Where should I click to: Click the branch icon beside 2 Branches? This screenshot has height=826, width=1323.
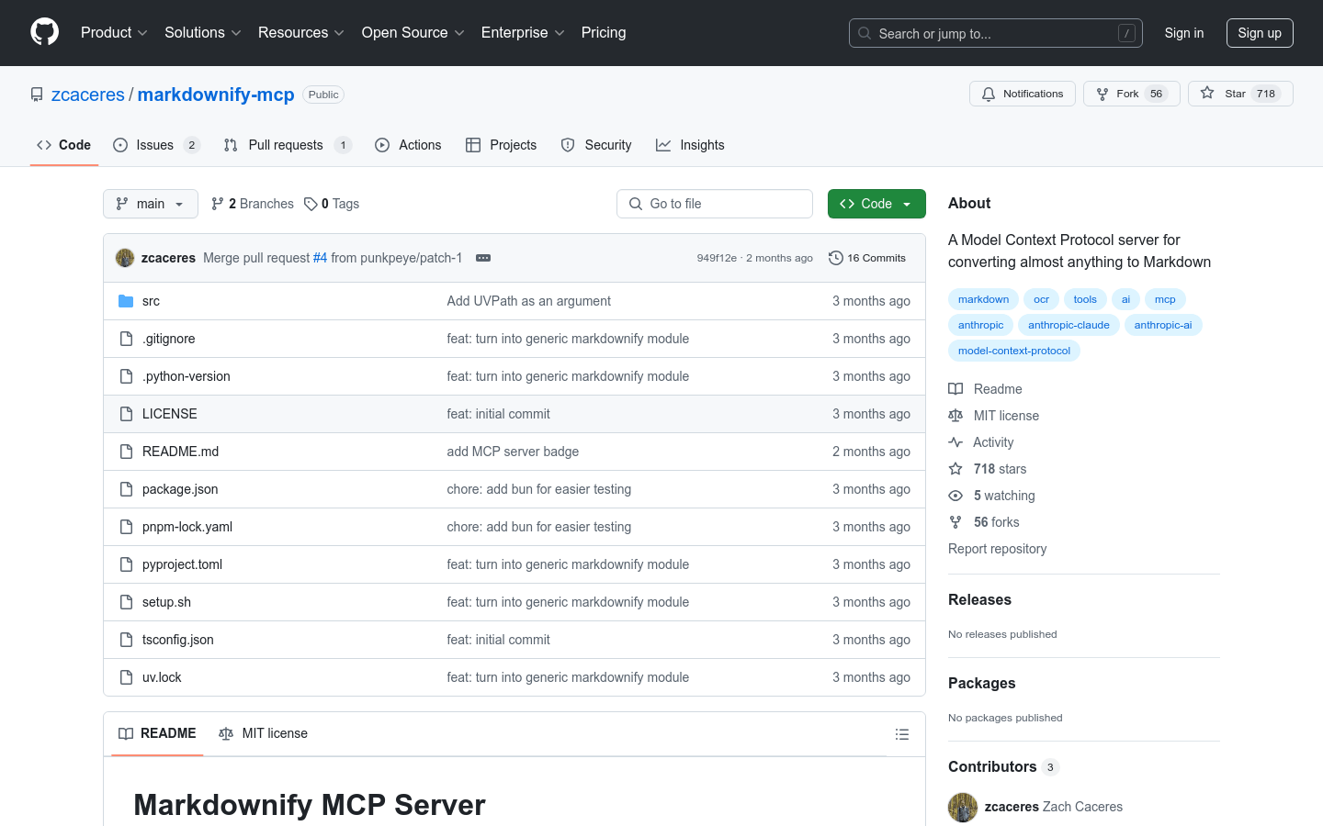(x=218, y=204)
